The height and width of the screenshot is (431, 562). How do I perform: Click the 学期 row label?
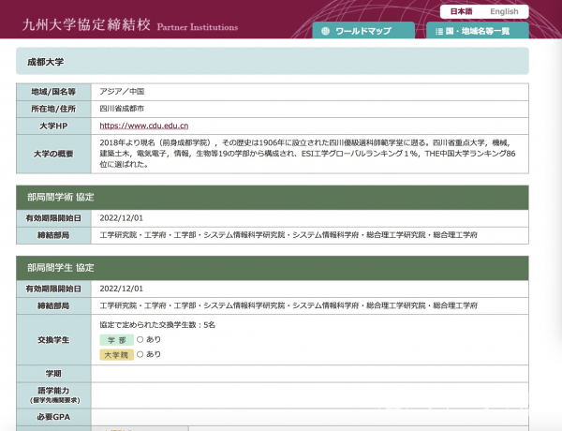(53, 374)
